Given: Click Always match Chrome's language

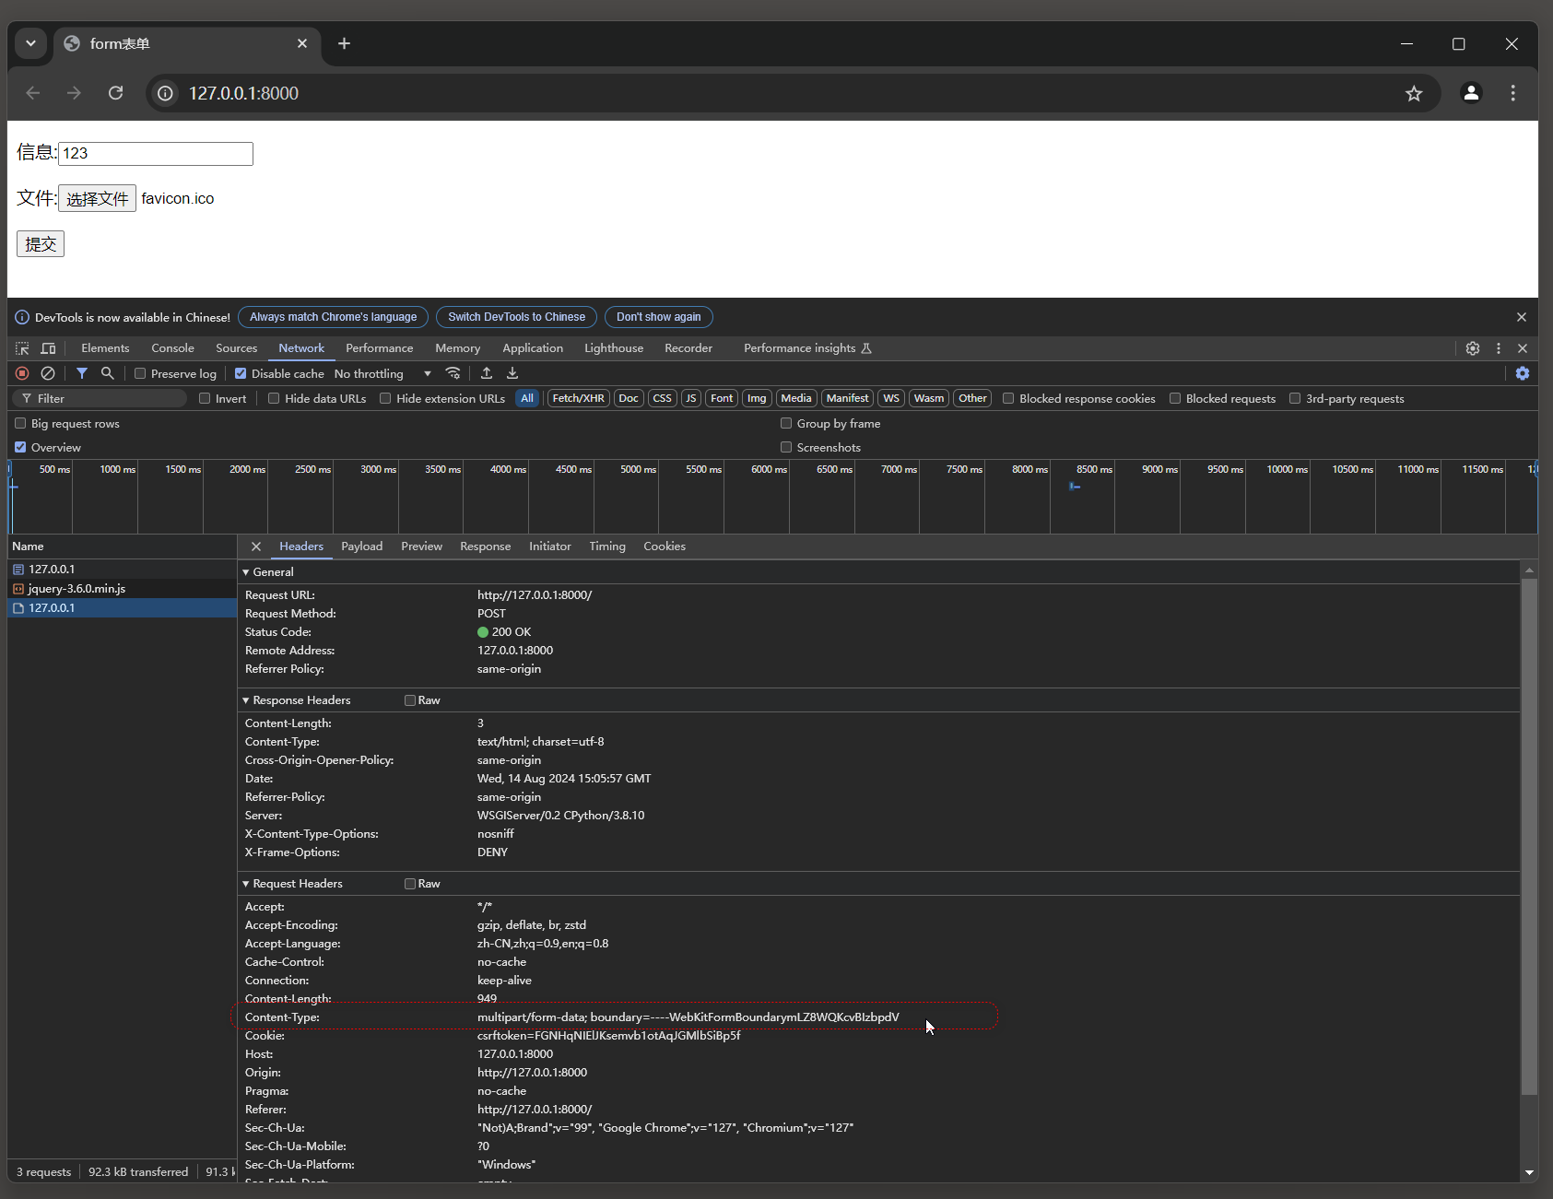Looking at the screenshot, I should pos(333,317).
